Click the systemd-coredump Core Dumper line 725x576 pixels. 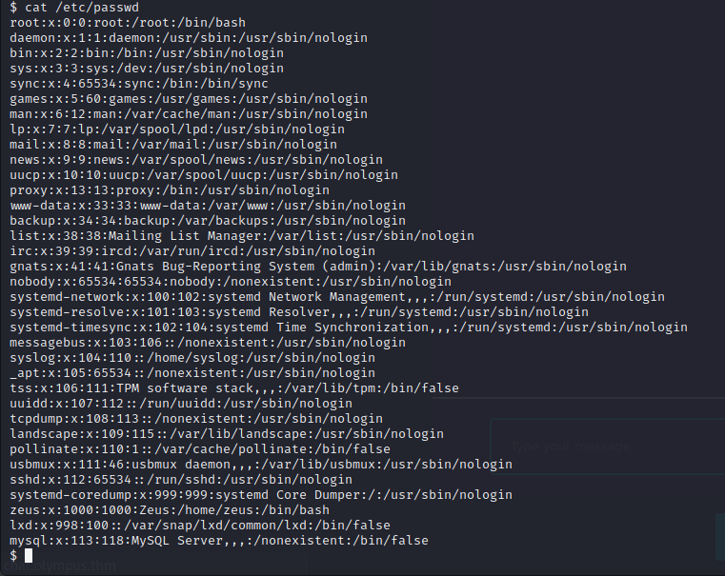[261, 494]
